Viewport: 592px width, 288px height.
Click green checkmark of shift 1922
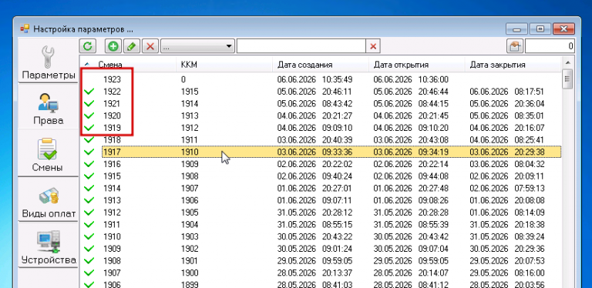point(89,92)
